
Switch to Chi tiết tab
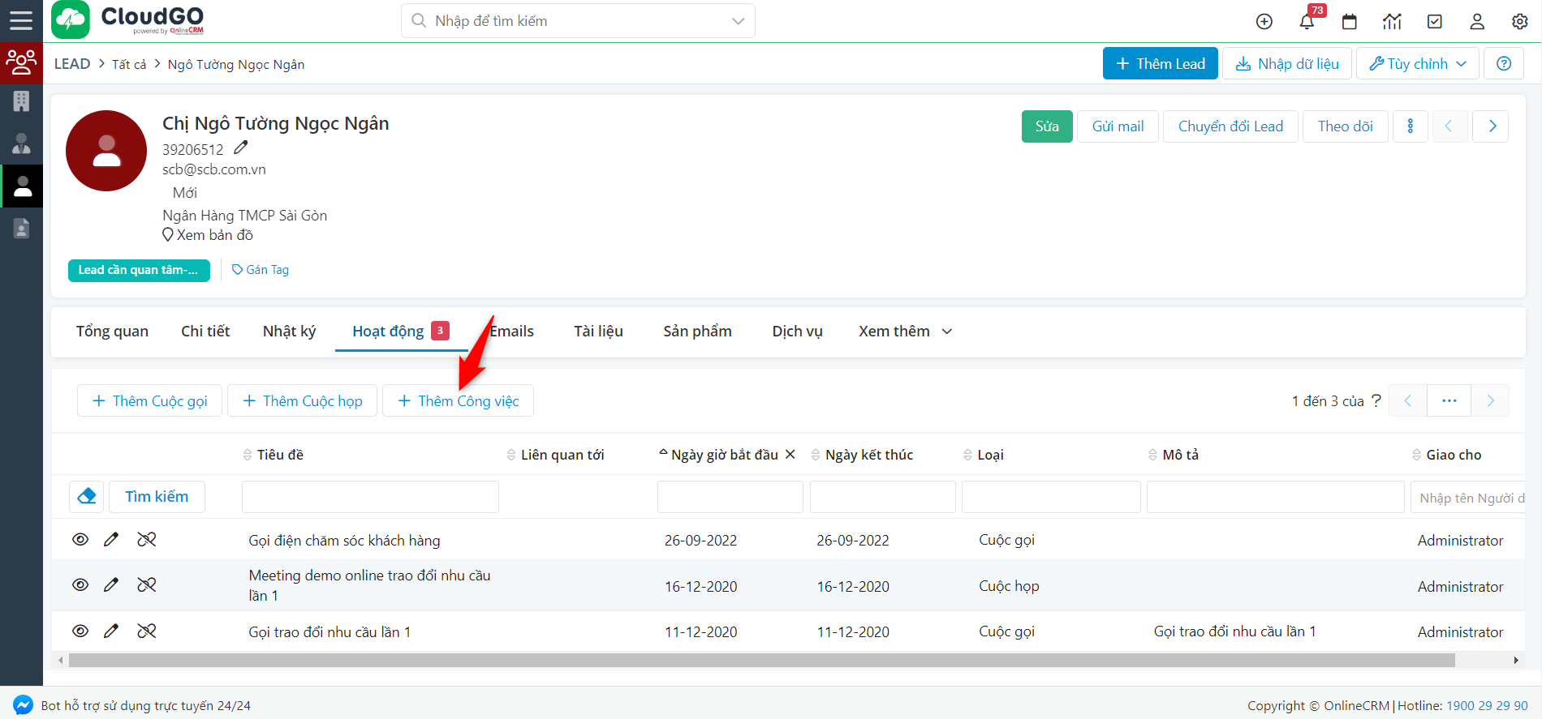pyautogui.click(x=205, y=331)
